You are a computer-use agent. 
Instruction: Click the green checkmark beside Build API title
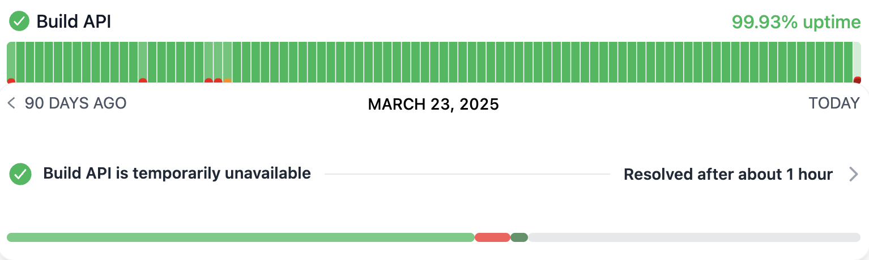(x=20, y=22)
